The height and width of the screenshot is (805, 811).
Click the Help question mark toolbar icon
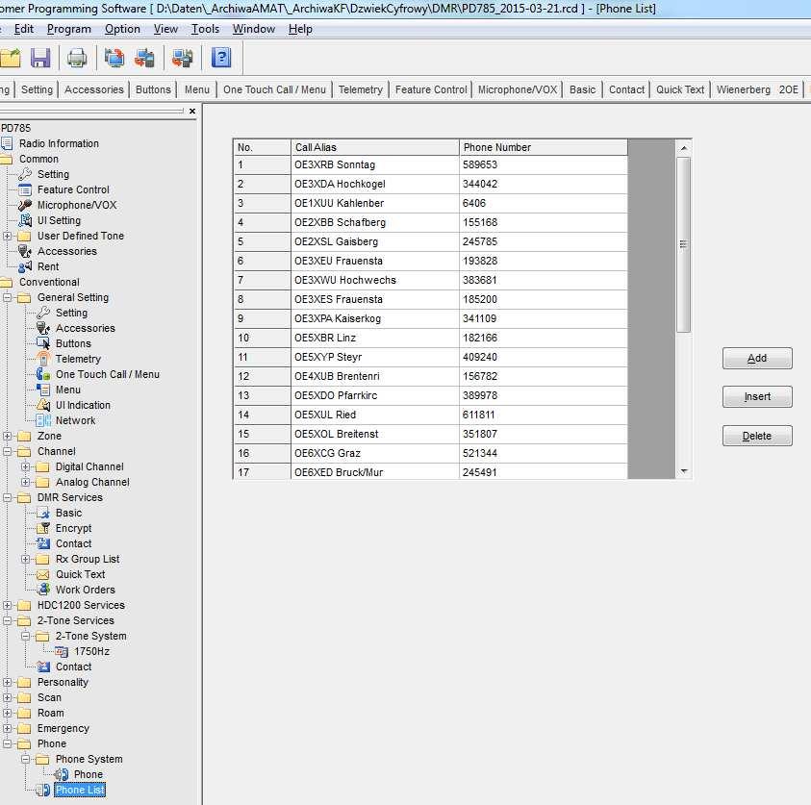[221, 58]
